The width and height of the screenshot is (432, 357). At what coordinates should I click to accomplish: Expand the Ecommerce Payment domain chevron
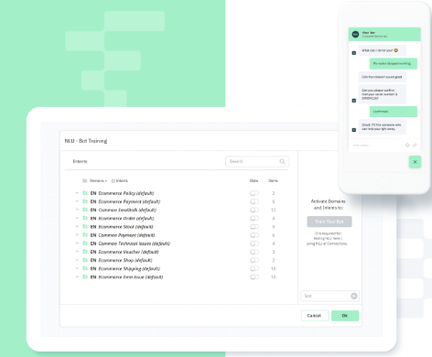(77, 201)
